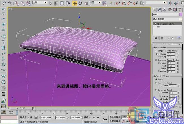184x124 pixels.
Task: Pick the Rectangular Selection Region tool
Action: pyautogui.click(x=62, y=3)
